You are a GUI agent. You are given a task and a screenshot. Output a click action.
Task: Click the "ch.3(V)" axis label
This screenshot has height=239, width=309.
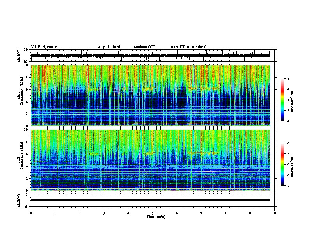19,201
